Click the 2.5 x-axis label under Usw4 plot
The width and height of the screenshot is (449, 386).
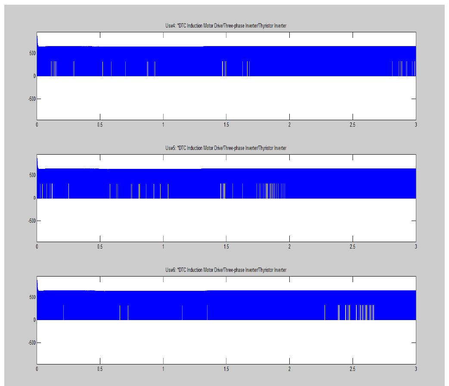click(x=352, y=125)
